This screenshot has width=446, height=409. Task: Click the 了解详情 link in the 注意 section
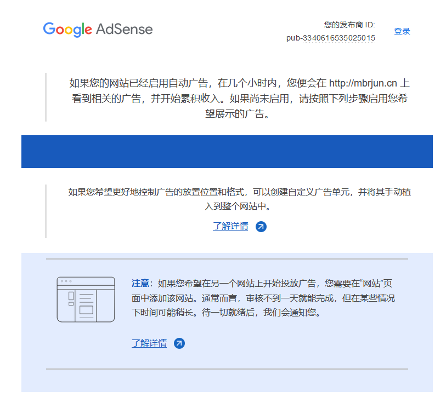(149, 343)
